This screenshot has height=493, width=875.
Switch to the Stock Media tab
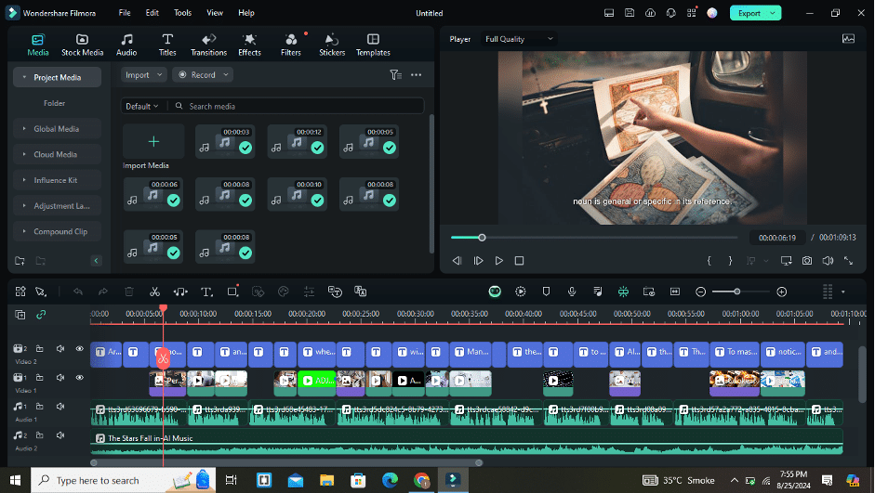tap(82, 45)
